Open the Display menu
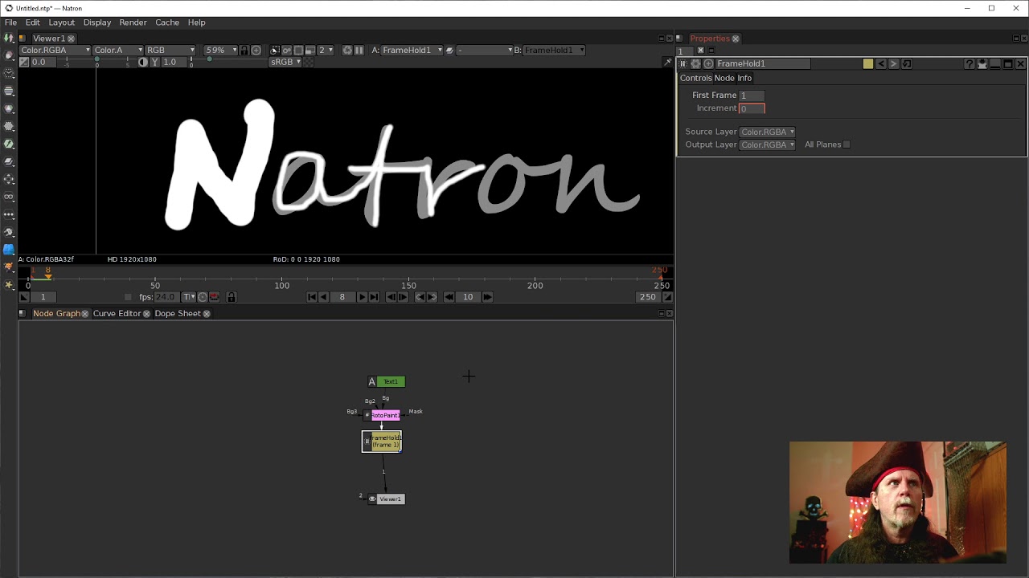Image resolution: width=1029 pixels, height=578 pixels. point(97,22)
